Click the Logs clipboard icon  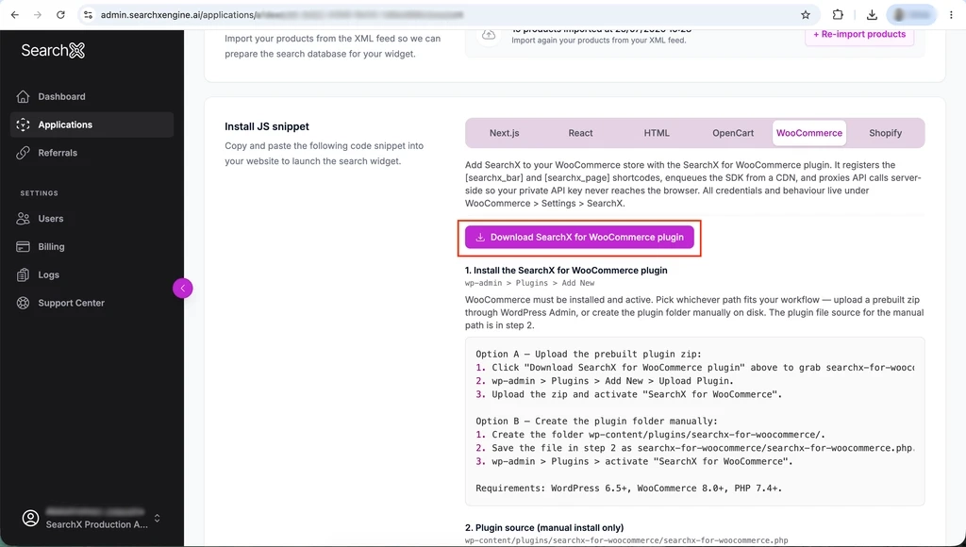coord(23,274)
